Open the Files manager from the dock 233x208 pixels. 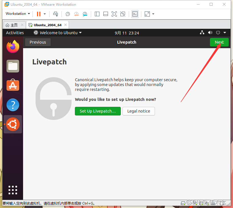point(13,66)
